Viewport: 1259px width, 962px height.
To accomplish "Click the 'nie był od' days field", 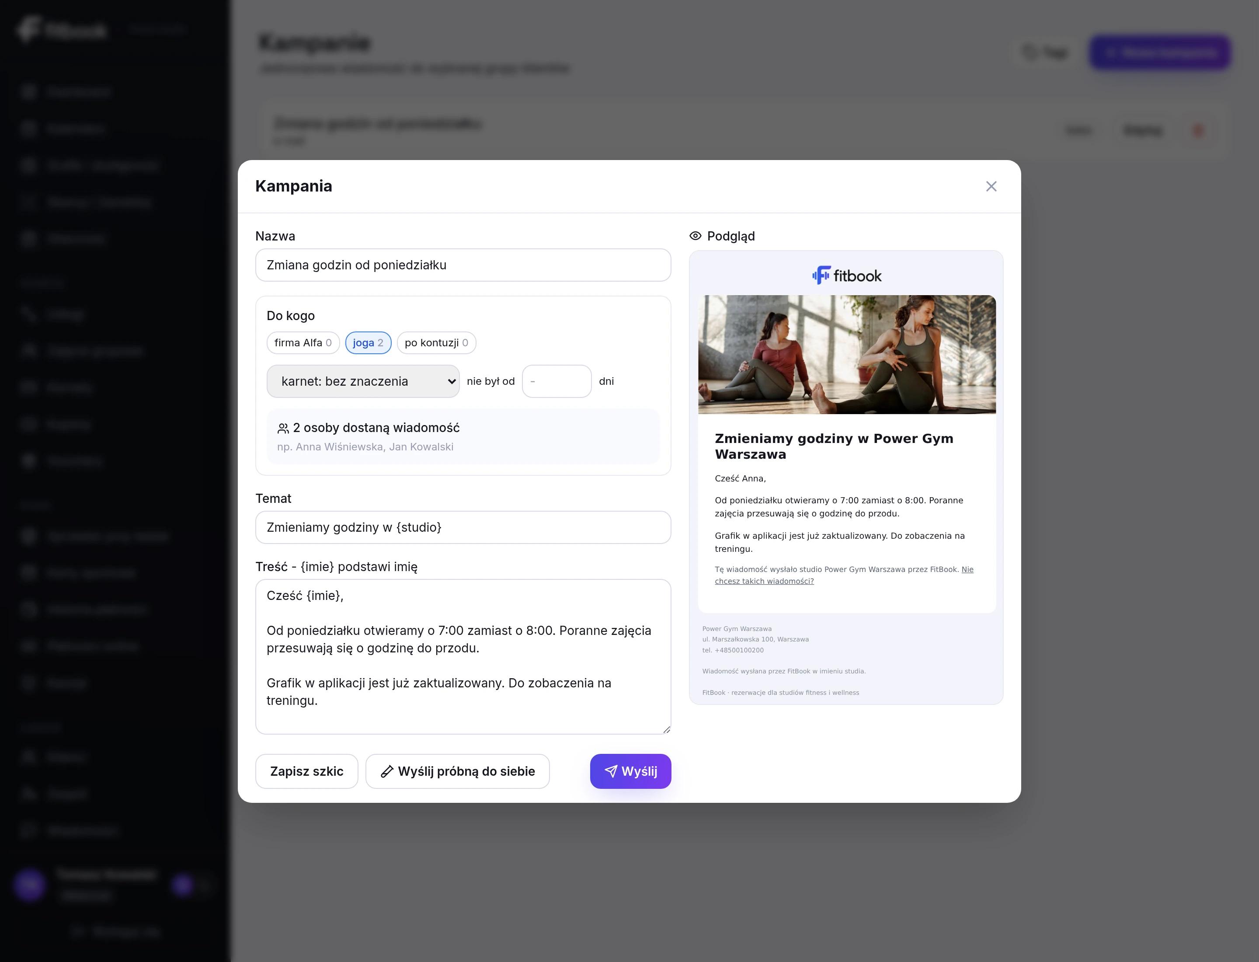I will (x=556, y=381).
